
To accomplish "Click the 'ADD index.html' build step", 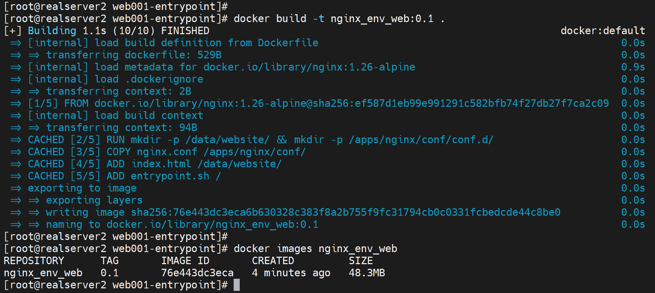I will pyautogui.click(x=194, y=164).
